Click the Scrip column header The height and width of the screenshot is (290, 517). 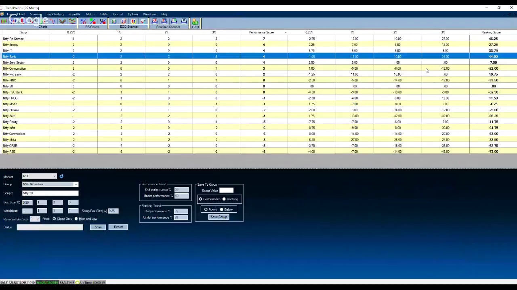pos(23,32)
